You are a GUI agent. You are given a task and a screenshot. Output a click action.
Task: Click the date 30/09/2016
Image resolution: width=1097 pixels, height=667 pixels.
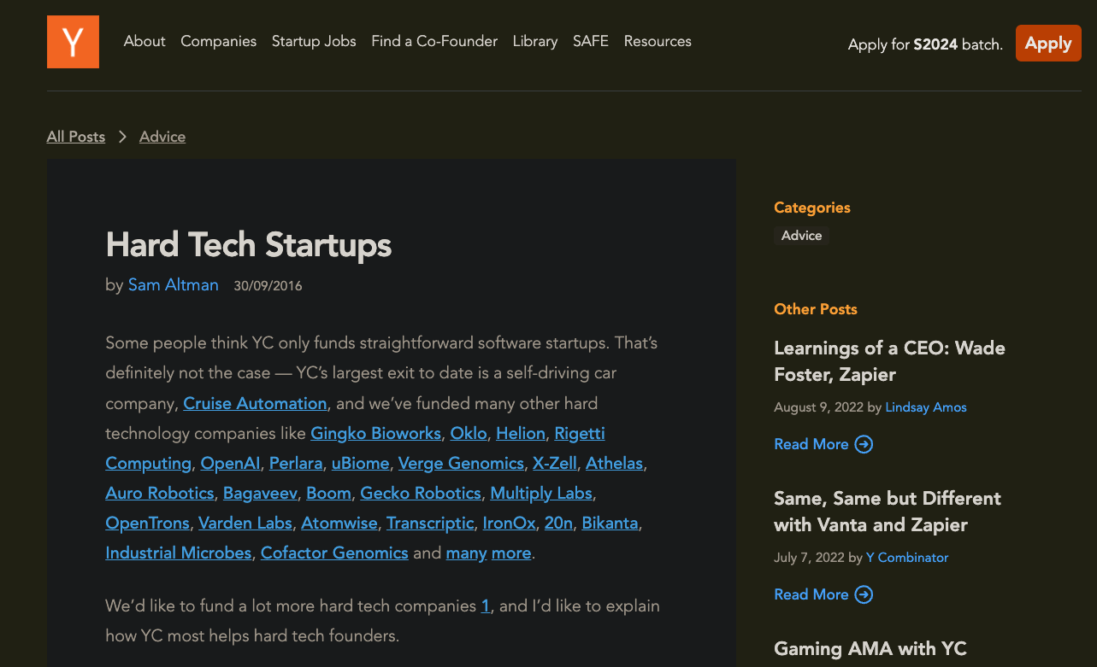(x=268, y=286)
